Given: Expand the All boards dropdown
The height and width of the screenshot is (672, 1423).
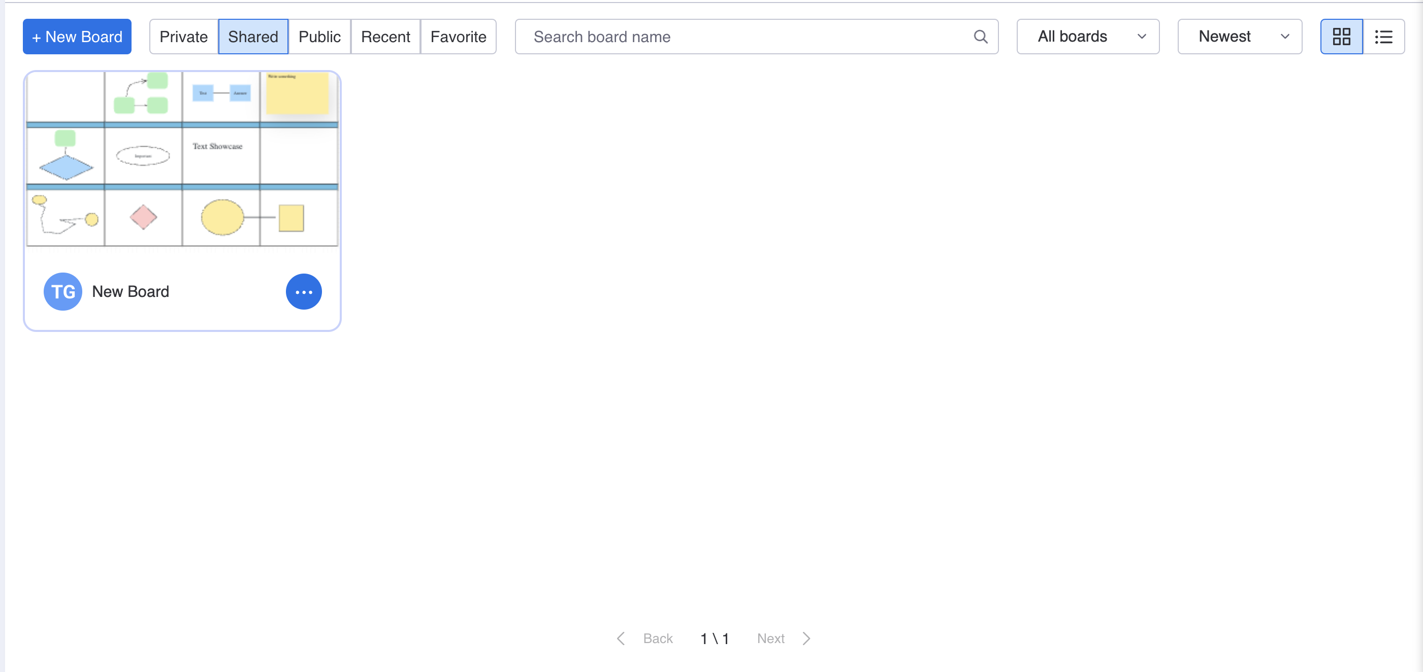Looking at the screenshot, I should (x=1088, y=37).
